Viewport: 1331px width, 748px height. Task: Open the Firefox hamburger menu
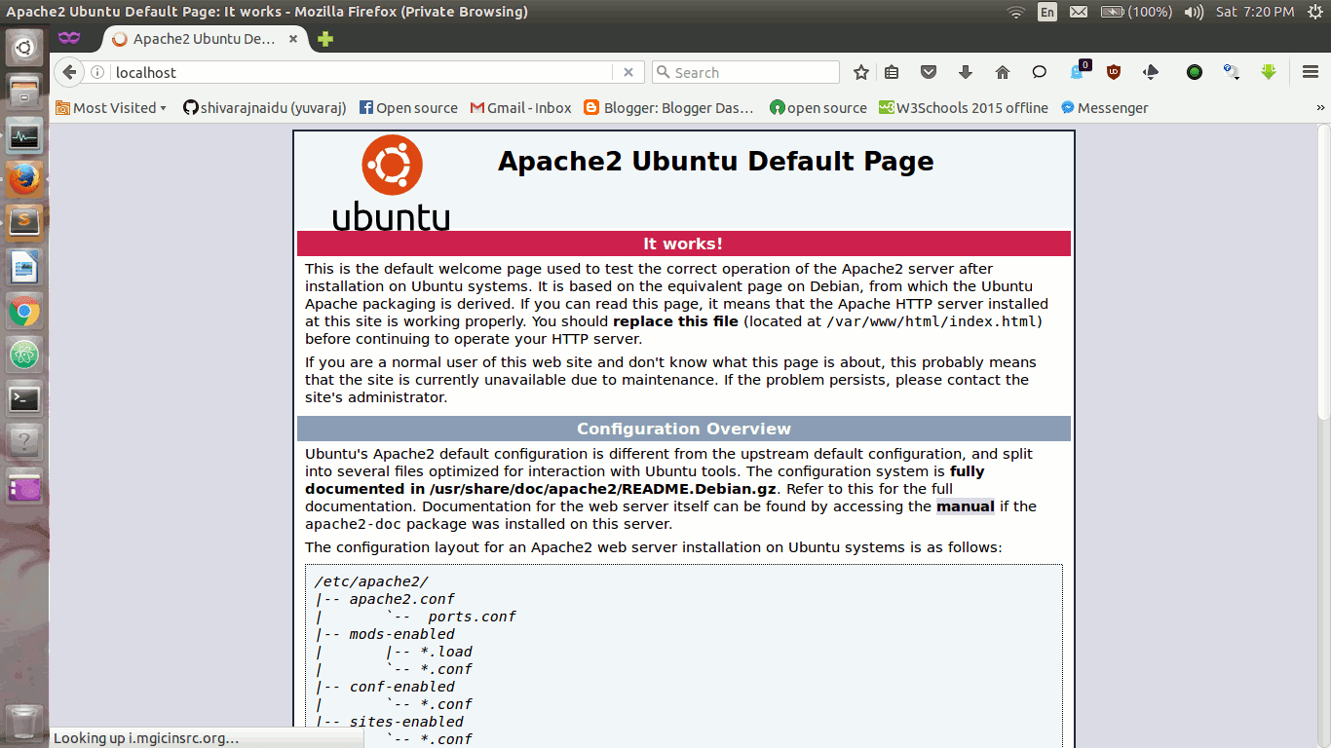click(x=1311, y=72)
